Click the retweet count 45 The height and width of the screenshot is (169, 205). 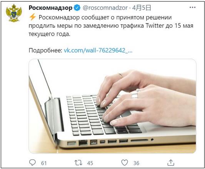90,163
